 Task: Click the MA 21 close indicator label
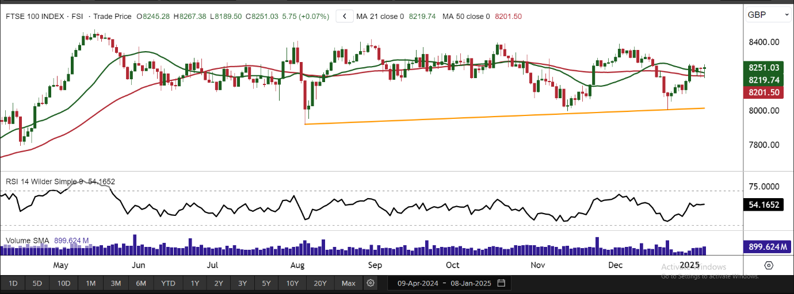(x=380, y=17)
